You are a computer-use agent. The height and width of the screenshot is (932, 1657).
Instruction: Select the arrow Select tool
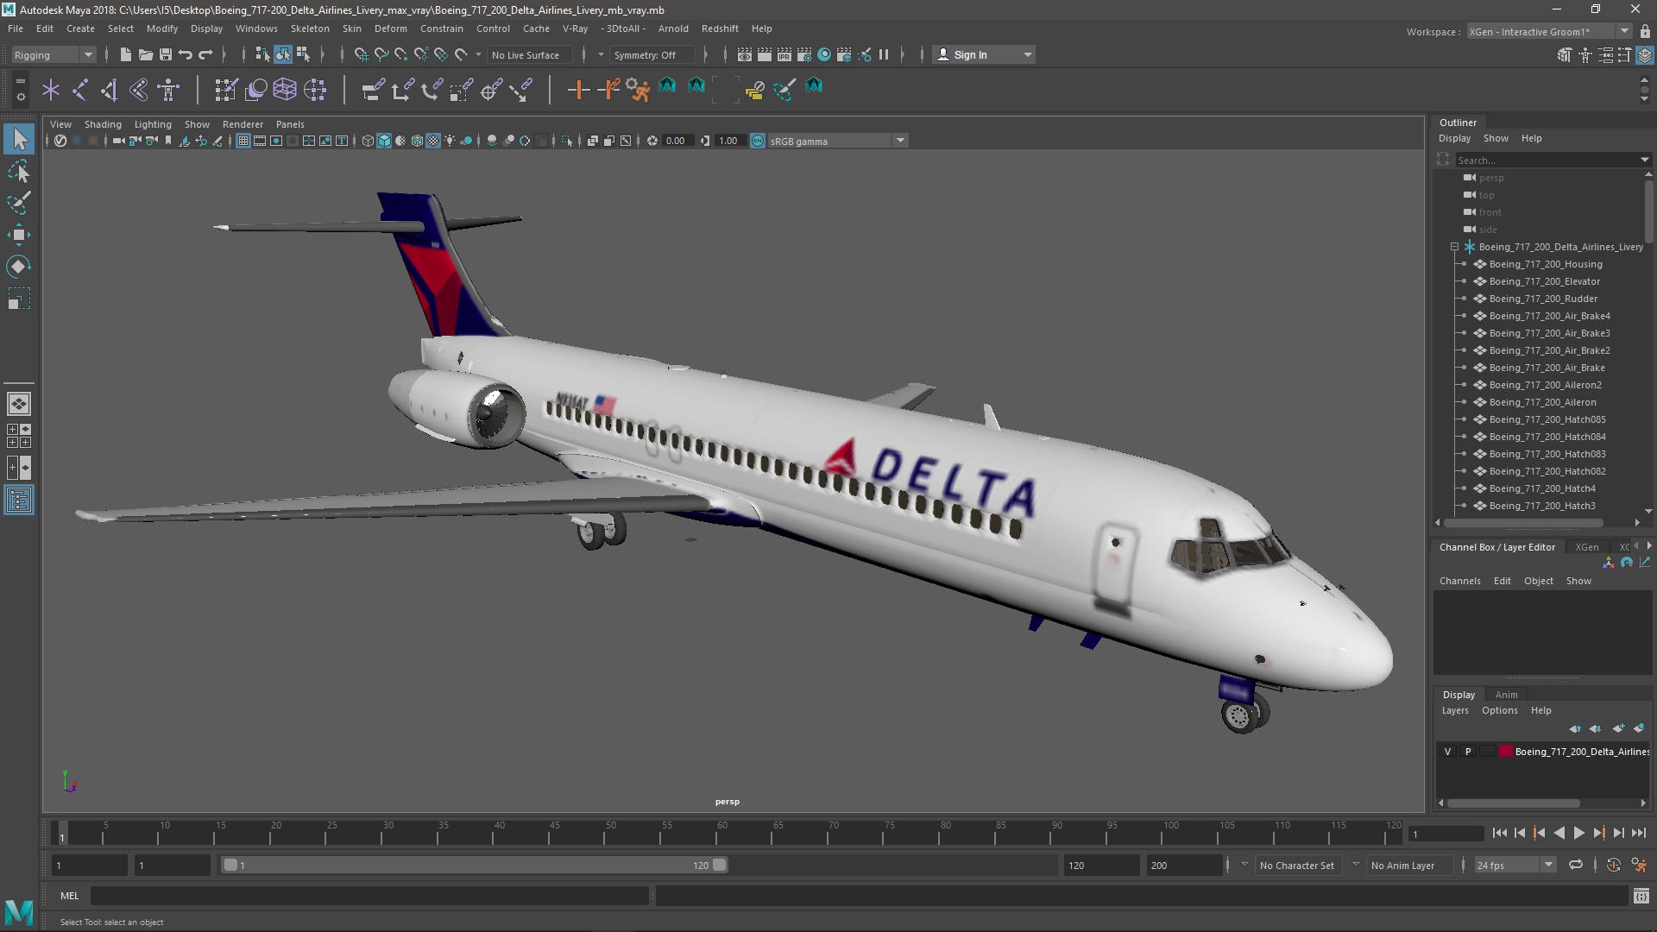point(19,139)
